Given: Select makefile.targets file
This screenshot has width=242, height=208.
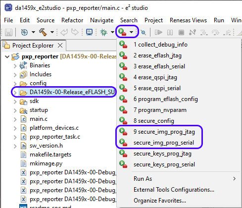Looking at the screenshot, I should tap(50, 155).
